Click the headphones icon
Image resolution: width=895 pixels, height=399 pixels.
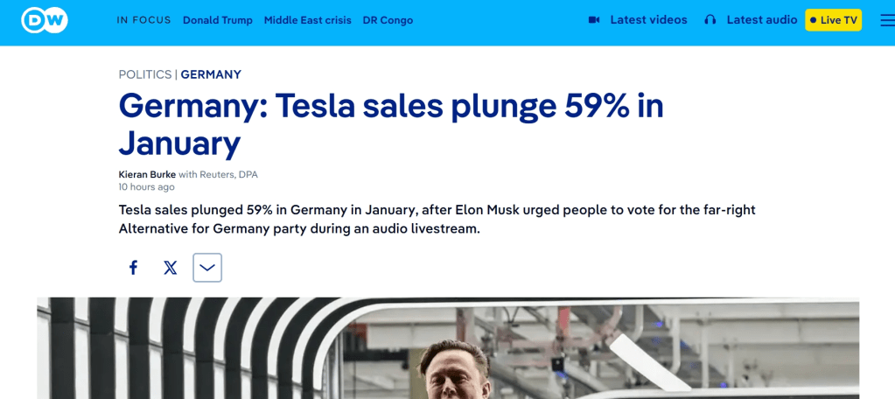[710, 20]
